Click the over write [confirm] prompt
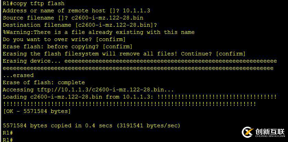 tap(64, 39)
